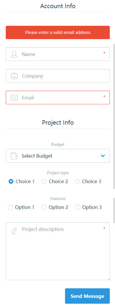Click the envelope icon in Email field

(14, 98)
